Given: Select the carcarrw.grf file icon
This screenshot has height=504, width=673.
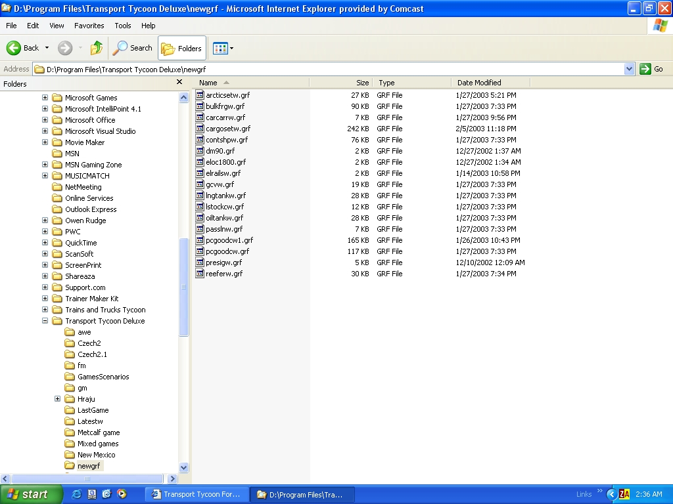Looking at the screenshot, I should [200, 117].
